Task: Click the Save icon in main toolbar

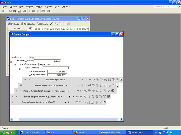Action: click(x=10, y=11)
